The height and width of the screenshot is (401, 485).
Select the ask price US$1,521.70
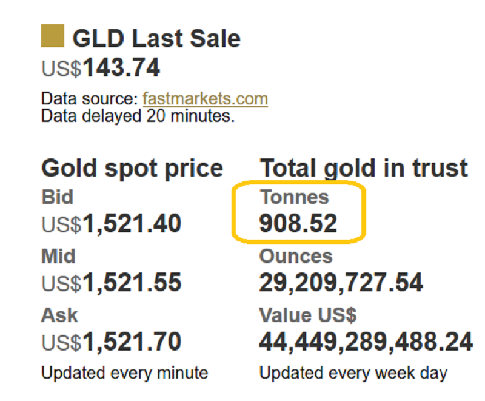pos(111,342)
